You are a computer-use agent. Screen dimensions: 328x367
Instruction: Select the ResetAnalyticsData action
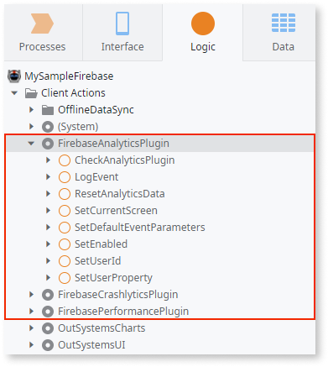point(120,194)
